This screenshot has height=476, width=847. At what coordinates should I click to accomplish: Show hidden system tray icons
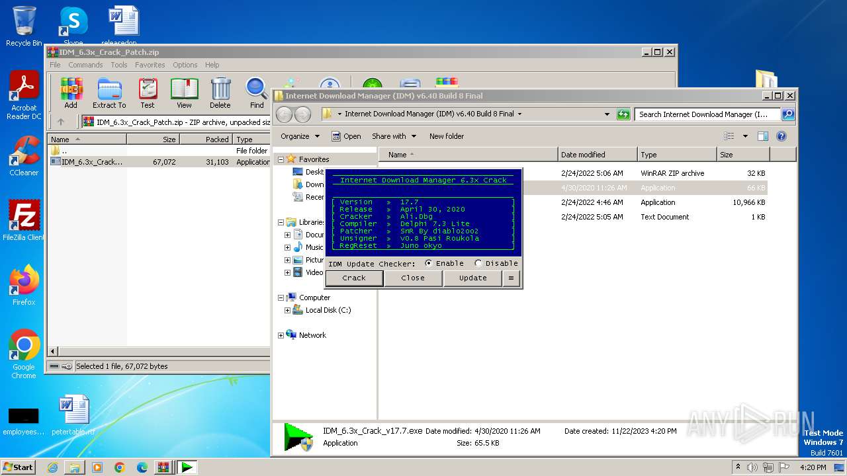pos(738,467)
